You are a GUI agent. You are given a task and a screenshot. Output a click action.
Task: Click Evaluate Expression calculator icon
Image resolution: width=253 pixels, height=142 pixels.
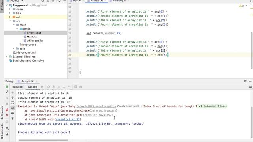[x=76, y=87]
